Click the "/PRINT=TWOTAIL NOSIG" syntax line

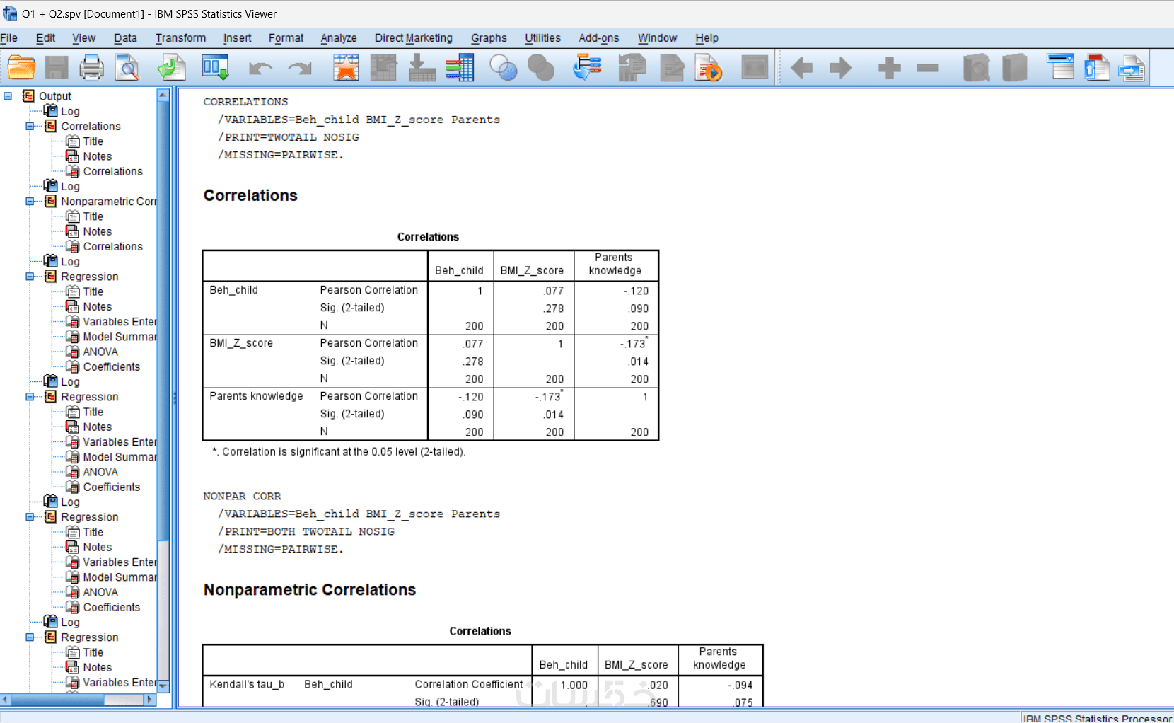tap(288, 137)
